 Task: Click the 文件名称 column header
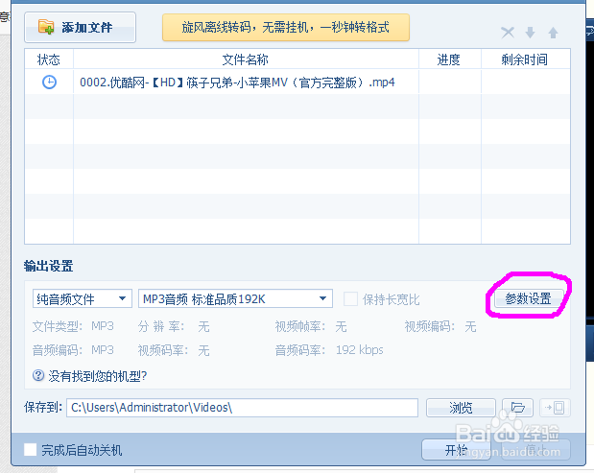click(x=246, y=59)
